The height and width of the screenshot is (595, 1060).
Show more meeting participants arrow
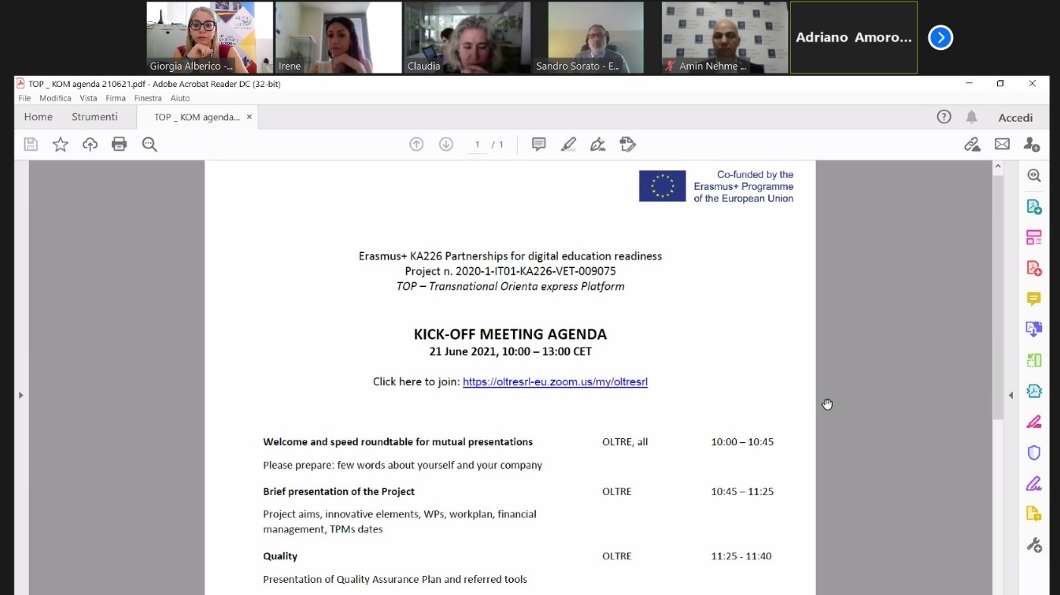tap(940, 37)
